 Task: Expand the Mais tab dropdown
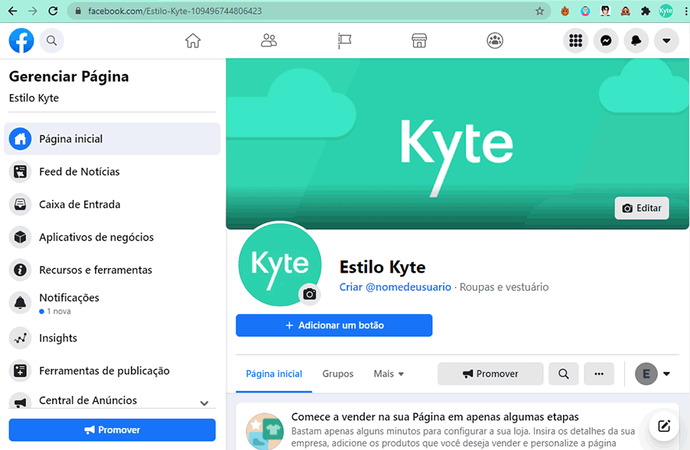(389, 374)
